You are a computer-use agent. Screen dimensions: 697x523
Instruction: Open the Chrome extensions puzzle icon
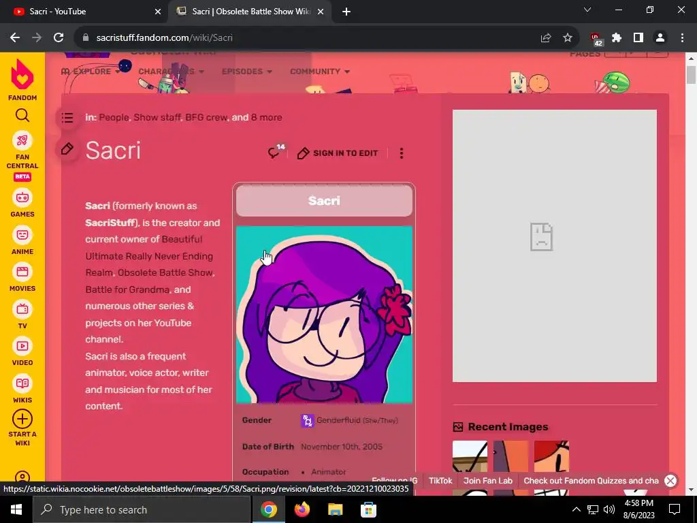click(617, 38)
